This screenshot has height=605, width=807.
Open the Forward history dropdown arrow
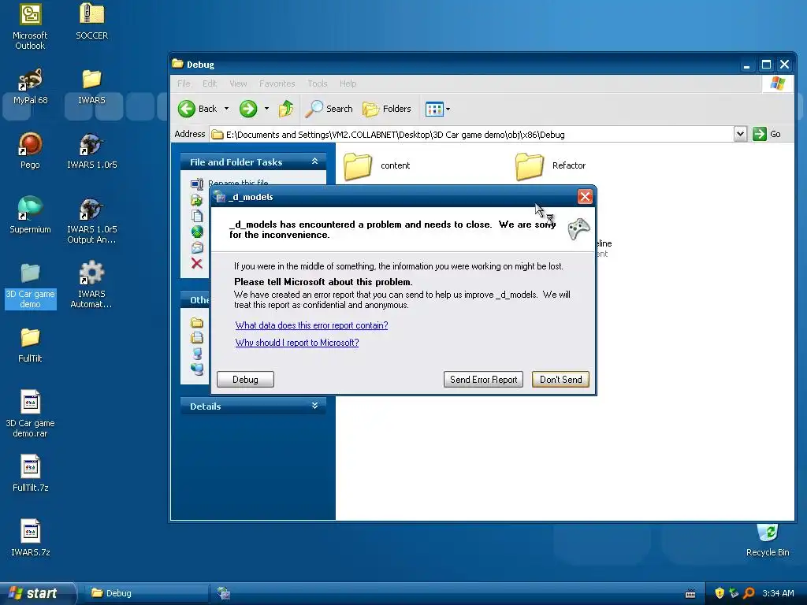coord(266,109)
